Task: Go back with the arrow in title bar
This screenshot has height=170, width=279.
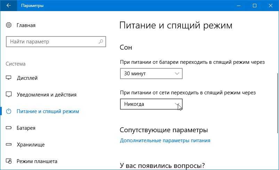Action: 8,6
